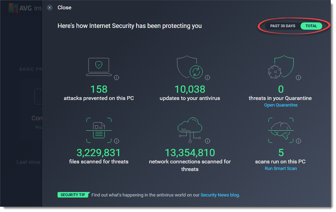
Task: Switch the stats period to PAST 30 DAYS
Action: point(283,26)
